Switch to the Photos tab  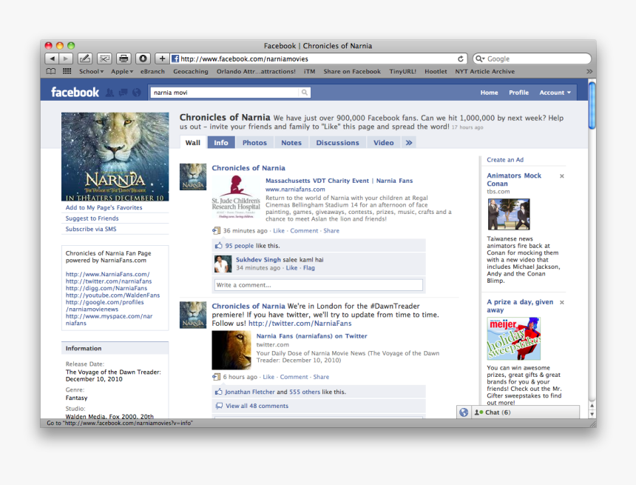254,142
